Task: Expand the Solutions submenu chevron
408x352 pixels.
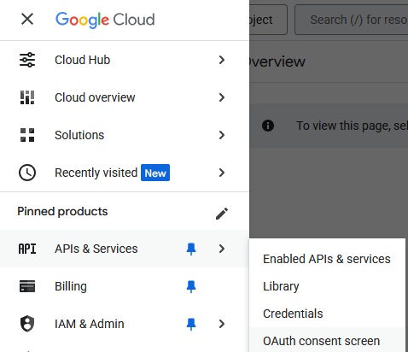Action: 222,135
